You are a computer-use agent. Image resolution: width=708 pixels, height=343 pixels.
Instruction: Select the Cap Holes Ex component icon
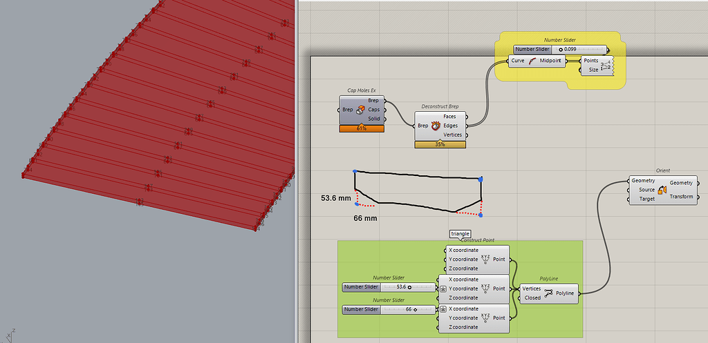pyautogui.click(x=361, y=110)
